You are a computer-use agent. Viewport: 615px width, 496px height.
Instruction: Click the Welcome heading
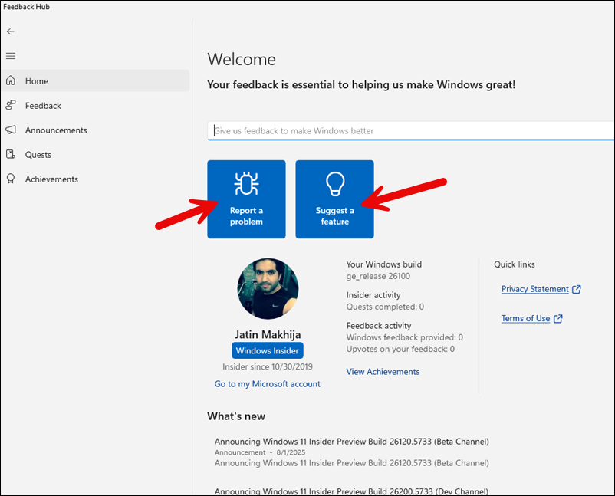point(242,60)
